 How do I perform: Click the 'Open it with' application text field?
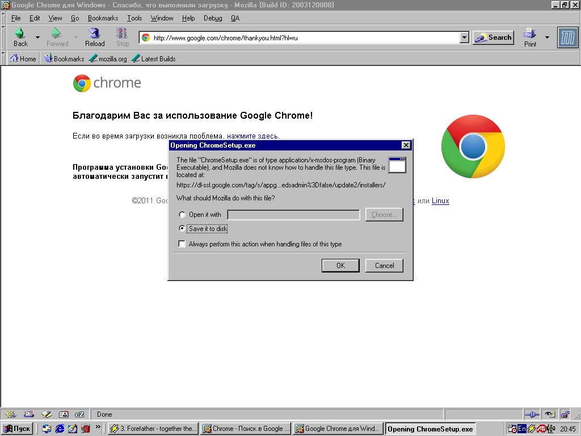pos(293,215)
